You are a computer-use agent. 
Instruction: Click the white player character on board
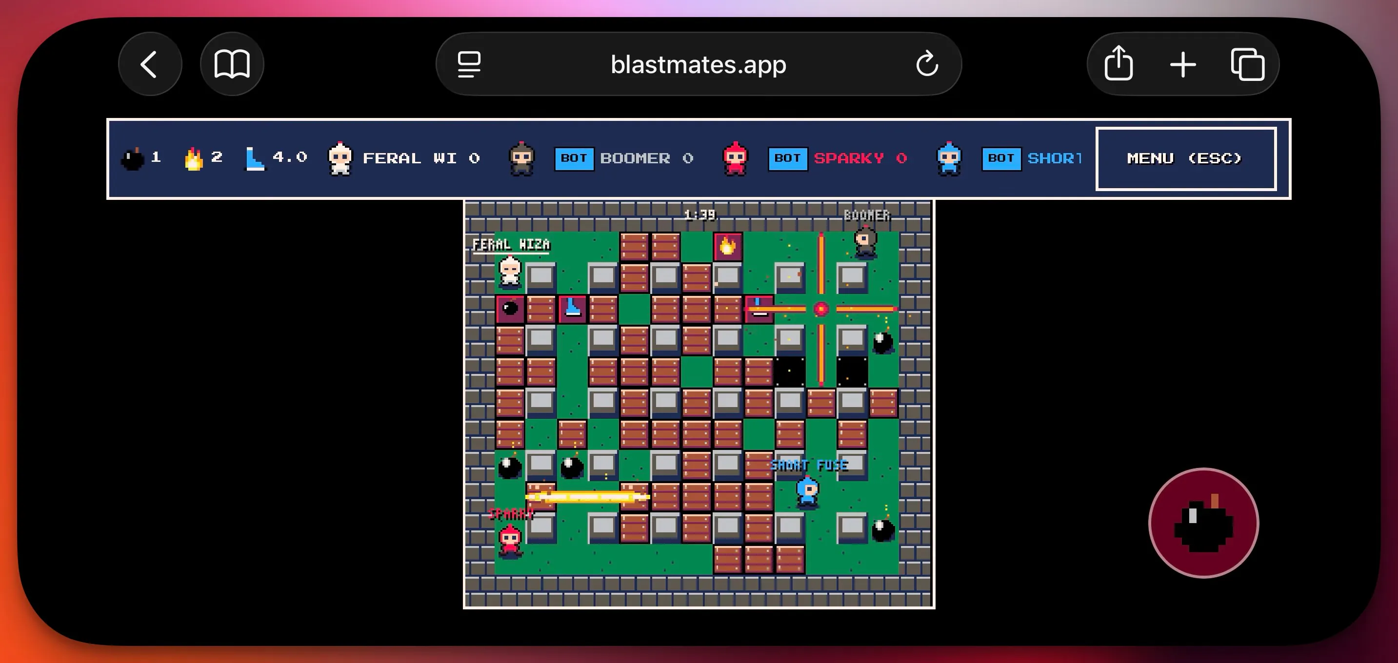[x=510, y=271]
